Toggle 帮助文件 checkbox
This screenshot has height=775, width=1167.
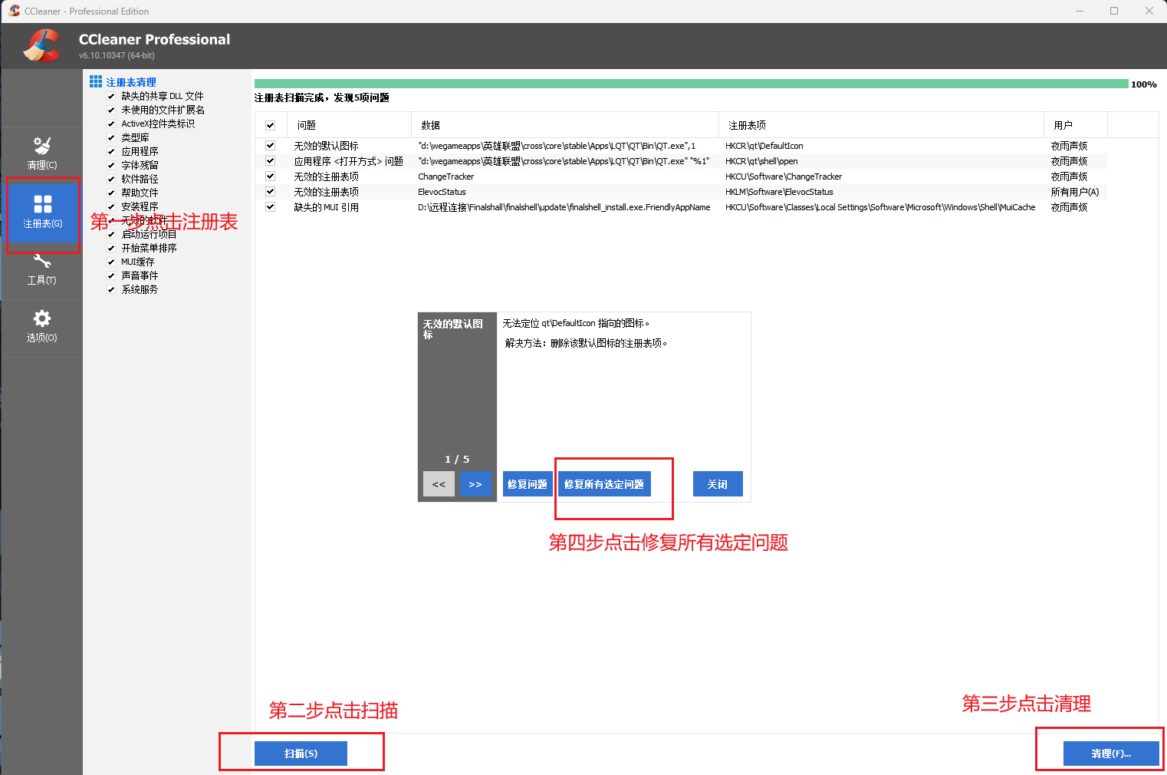pos(111,193)
